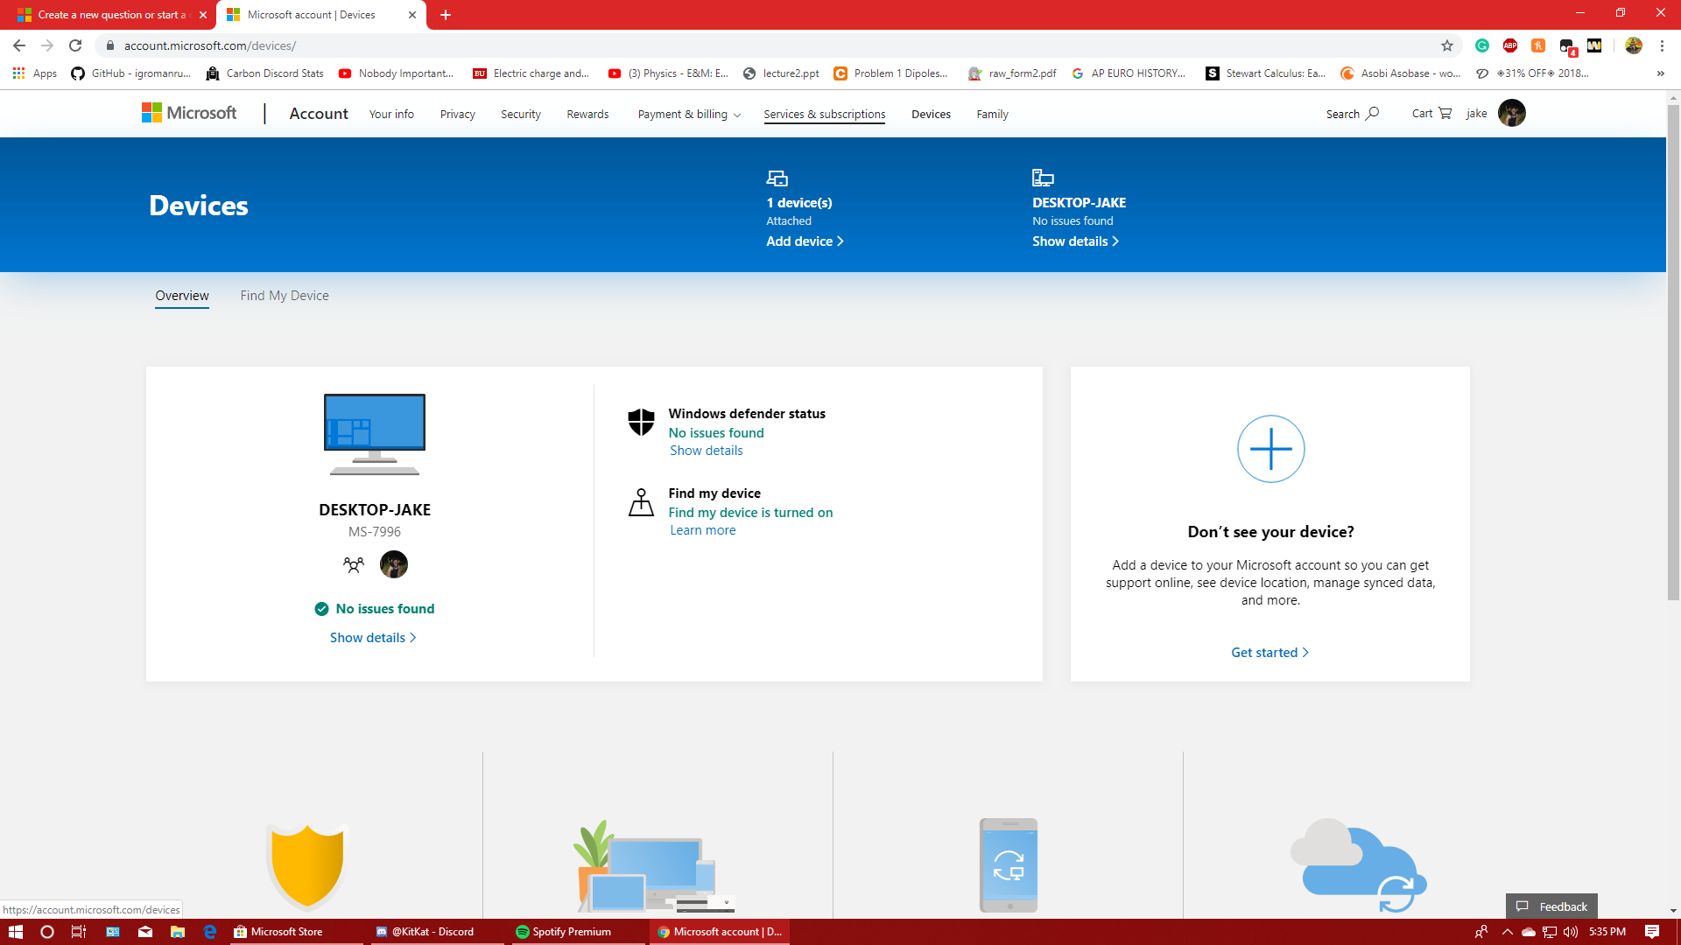
Task: Click the plus circle add device icon
Action: click(x=1271, y=449)
